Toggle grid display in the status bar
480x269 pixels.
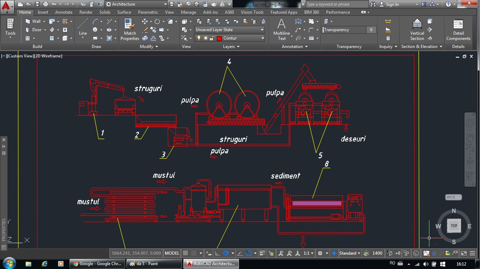pyautogui.click(x=185, y=253)
